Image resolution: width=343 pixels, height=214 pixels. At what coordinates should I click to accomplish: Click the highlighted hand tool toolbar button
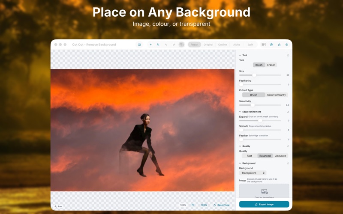pos(181,45)
